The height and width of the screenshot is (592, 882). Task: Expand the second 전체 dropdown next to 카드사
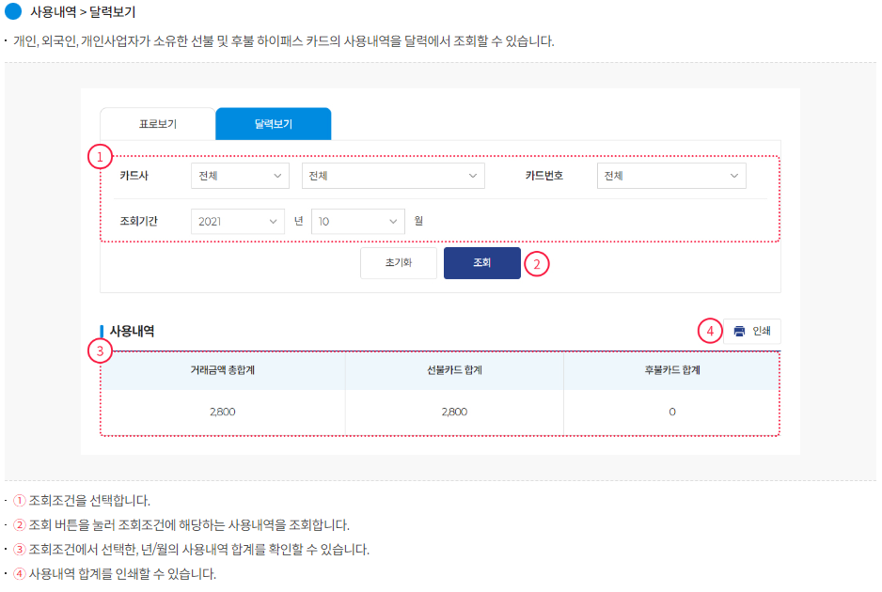393,176
